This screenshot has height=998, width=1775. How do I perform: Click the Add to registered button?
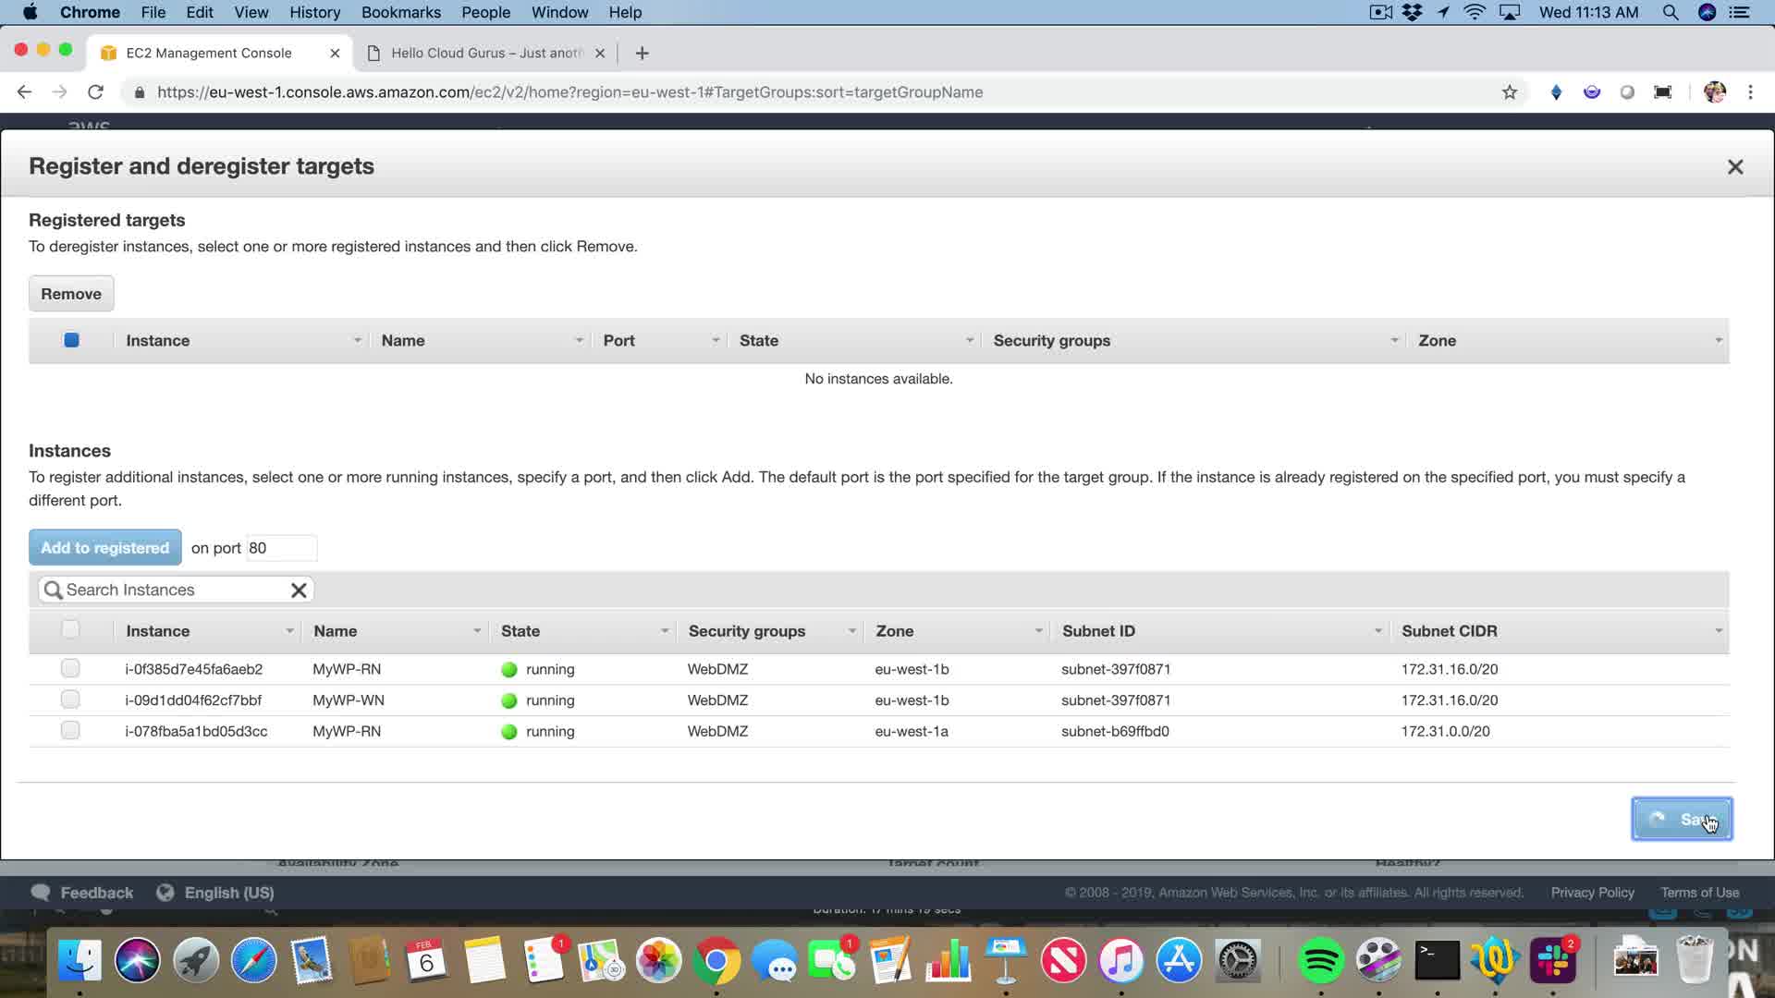[105, 548]
